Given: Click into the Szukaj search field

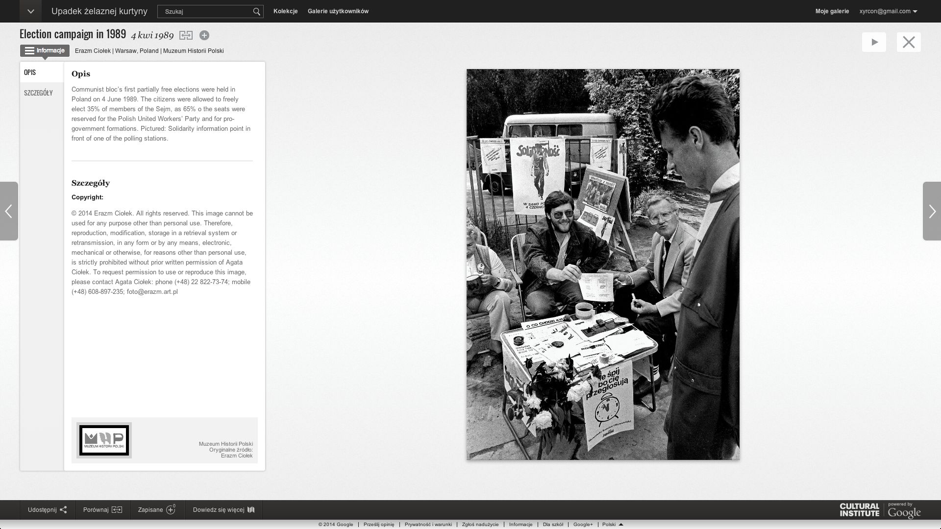Looking at the screenshot, I should click(x=206, y=11).
